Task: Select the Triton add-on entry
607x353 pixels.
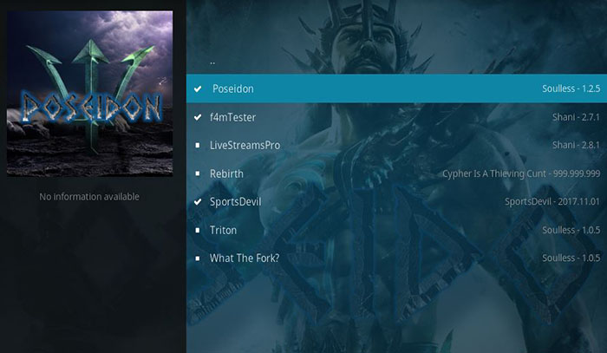Action: tap(396, 230)
